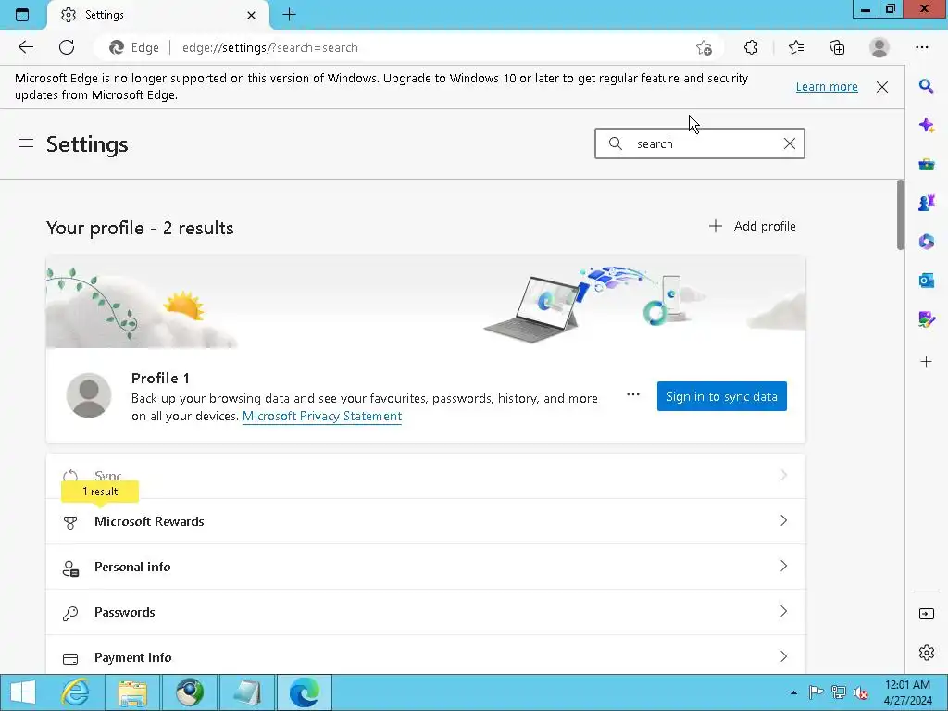Open the network tray icon
948x711 pixels.
tap(839, 692)
